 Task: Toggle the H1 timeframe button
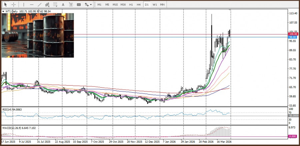pyautogui.click(x=131, y=5)
